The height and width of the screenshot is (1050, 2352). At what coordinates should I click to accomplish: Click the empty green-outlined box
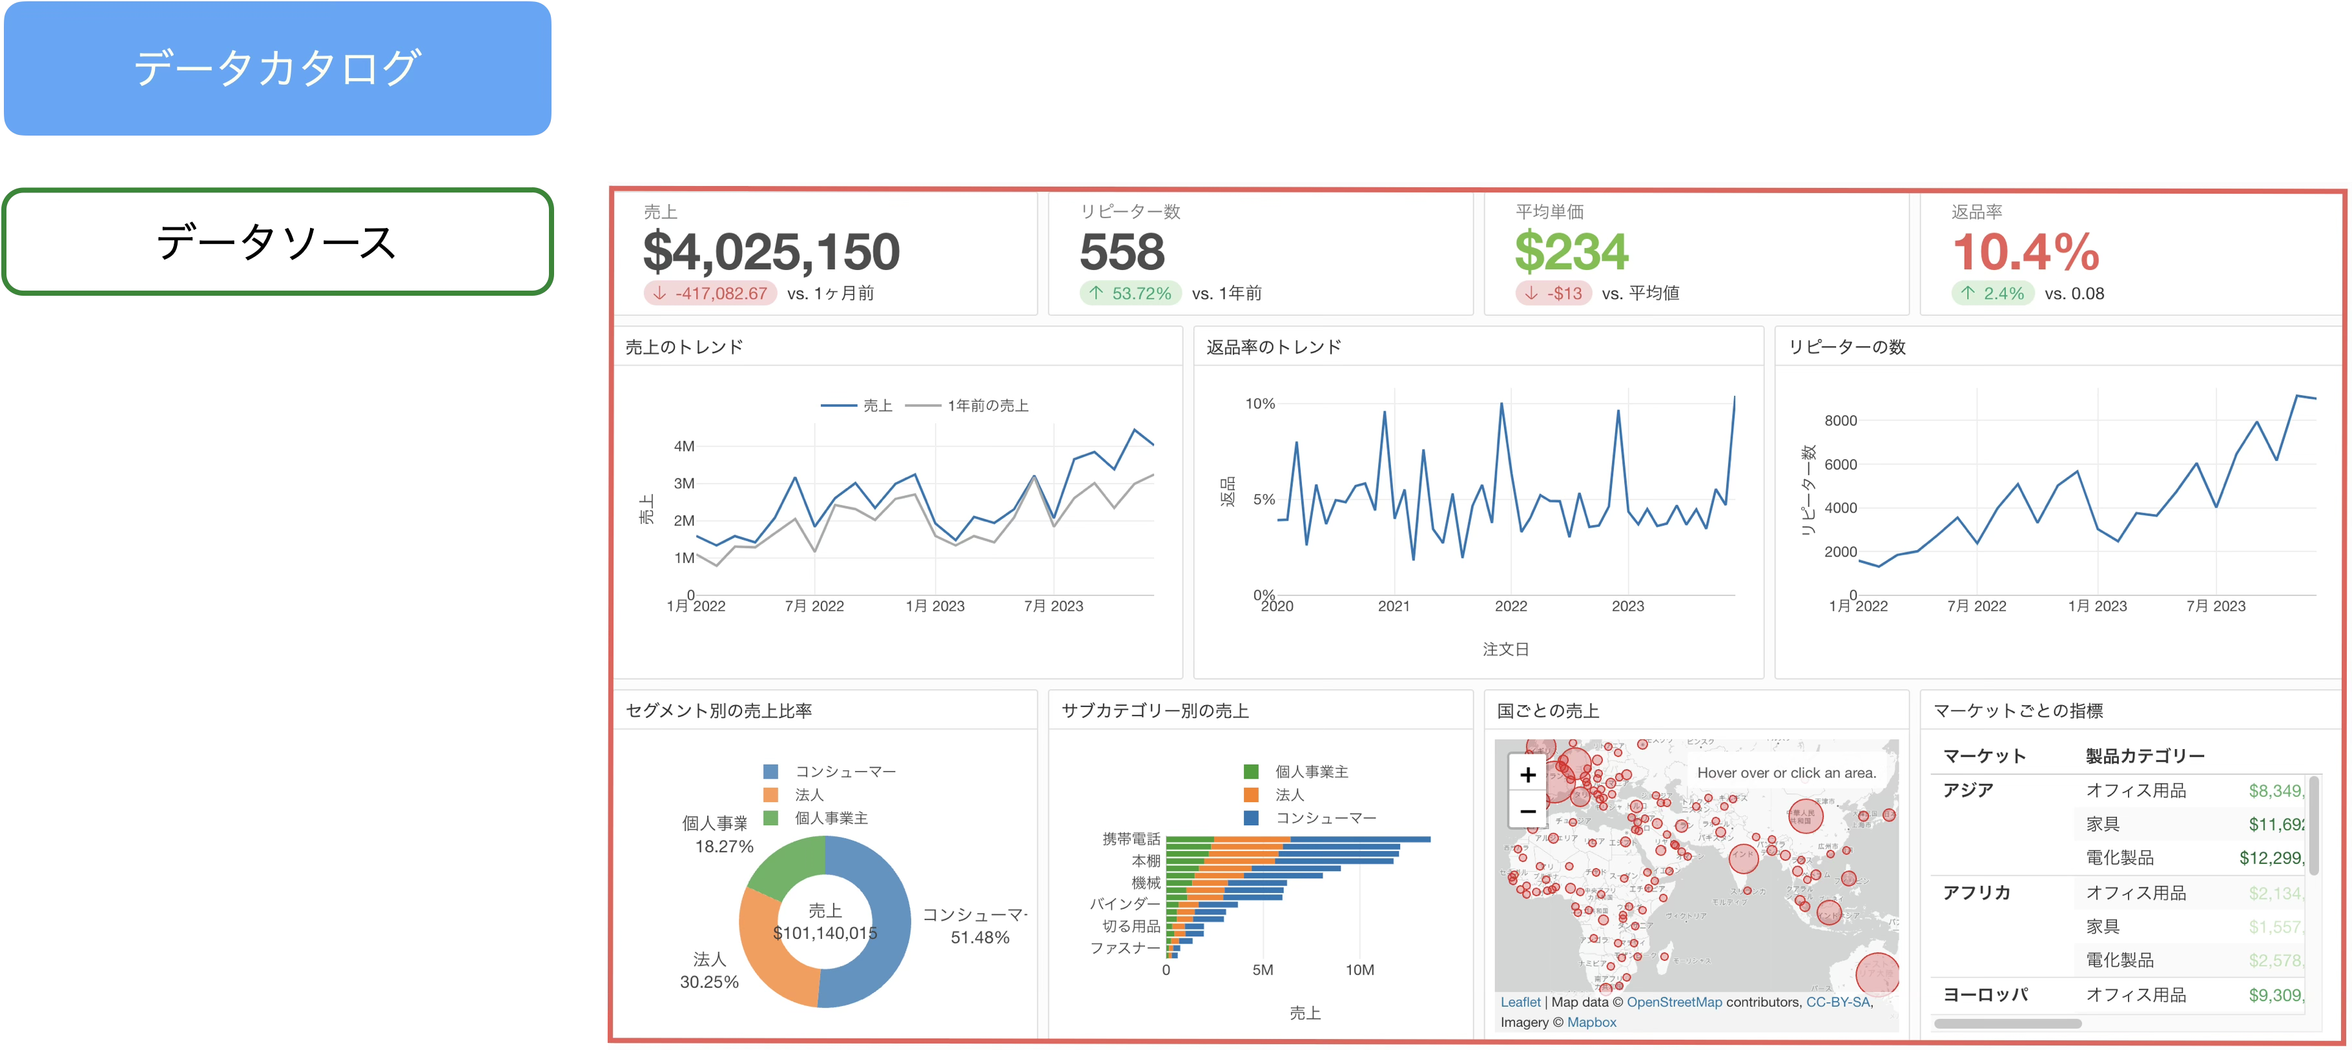tap(278, 241)
